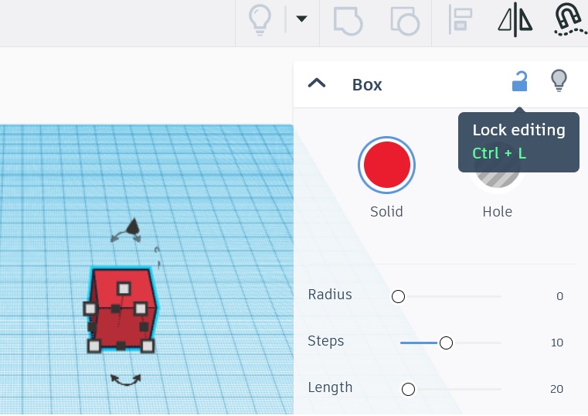The image size is (588, 416).
Task: Click the Steps slider handle
Action: pyautogui.click(x=446, y=343)
